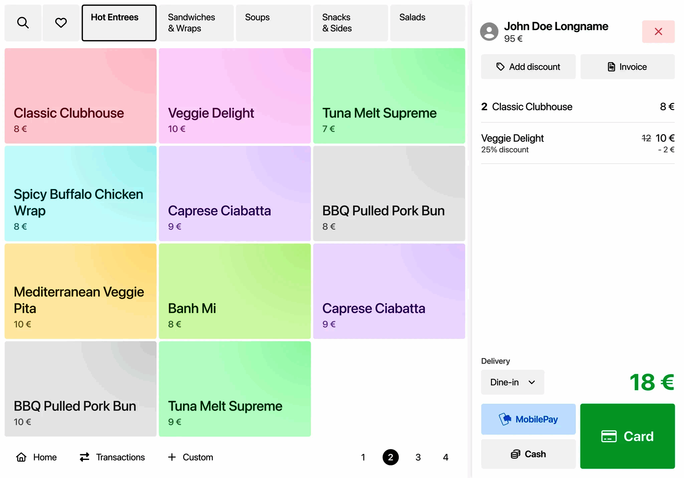Open the Dine-in delivery dropdown
684x478 pixels.
pyautogui.click(x=512, y=382)
